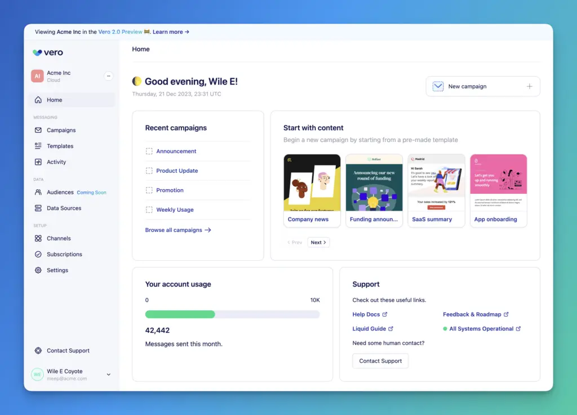Open the Acme Inc ellipsis menu
The height and width of the screenshot is (415, 577).
tap(109, 76)
